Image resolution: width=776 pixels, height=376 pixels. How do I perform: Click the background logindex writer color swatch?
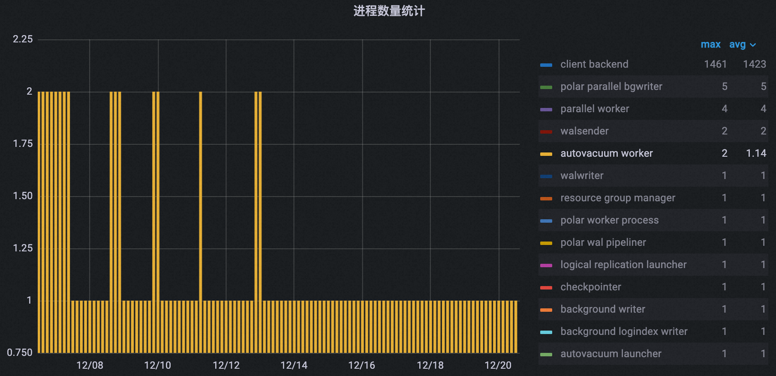[x=546, y=332]
